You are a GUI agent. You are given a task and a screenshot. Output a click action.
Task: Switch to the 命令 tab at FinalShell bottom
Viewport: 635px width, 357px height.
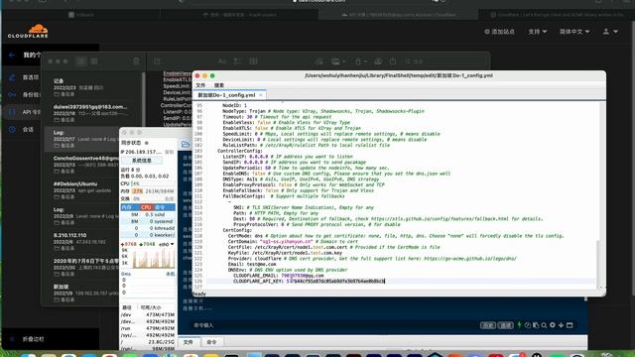[211, 342]
